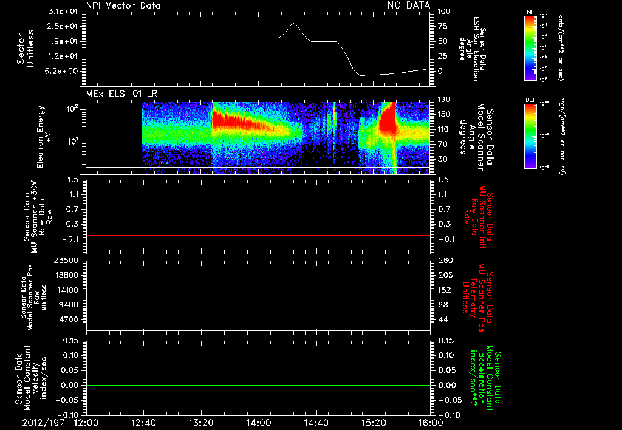Click the NF number flux color bar
Screen dimensions: 622x430
coord(530,47)
